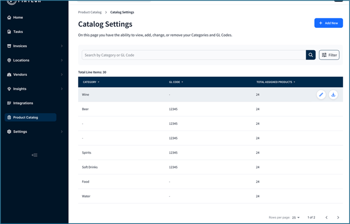The height and width of the screenshot is (224, 350).
Task: Click the magnifier search button
Action: [x=310, y=55]
